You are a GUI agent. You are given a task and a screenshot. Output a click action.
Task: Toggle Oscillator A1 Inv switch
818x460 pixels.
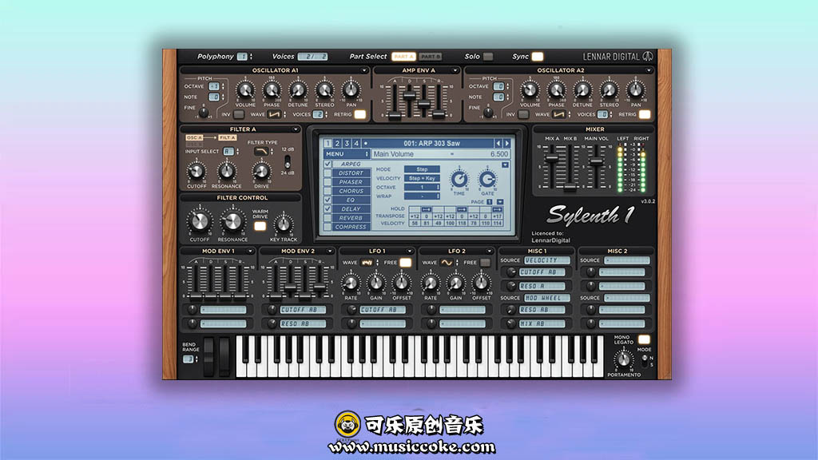(238, 114)
